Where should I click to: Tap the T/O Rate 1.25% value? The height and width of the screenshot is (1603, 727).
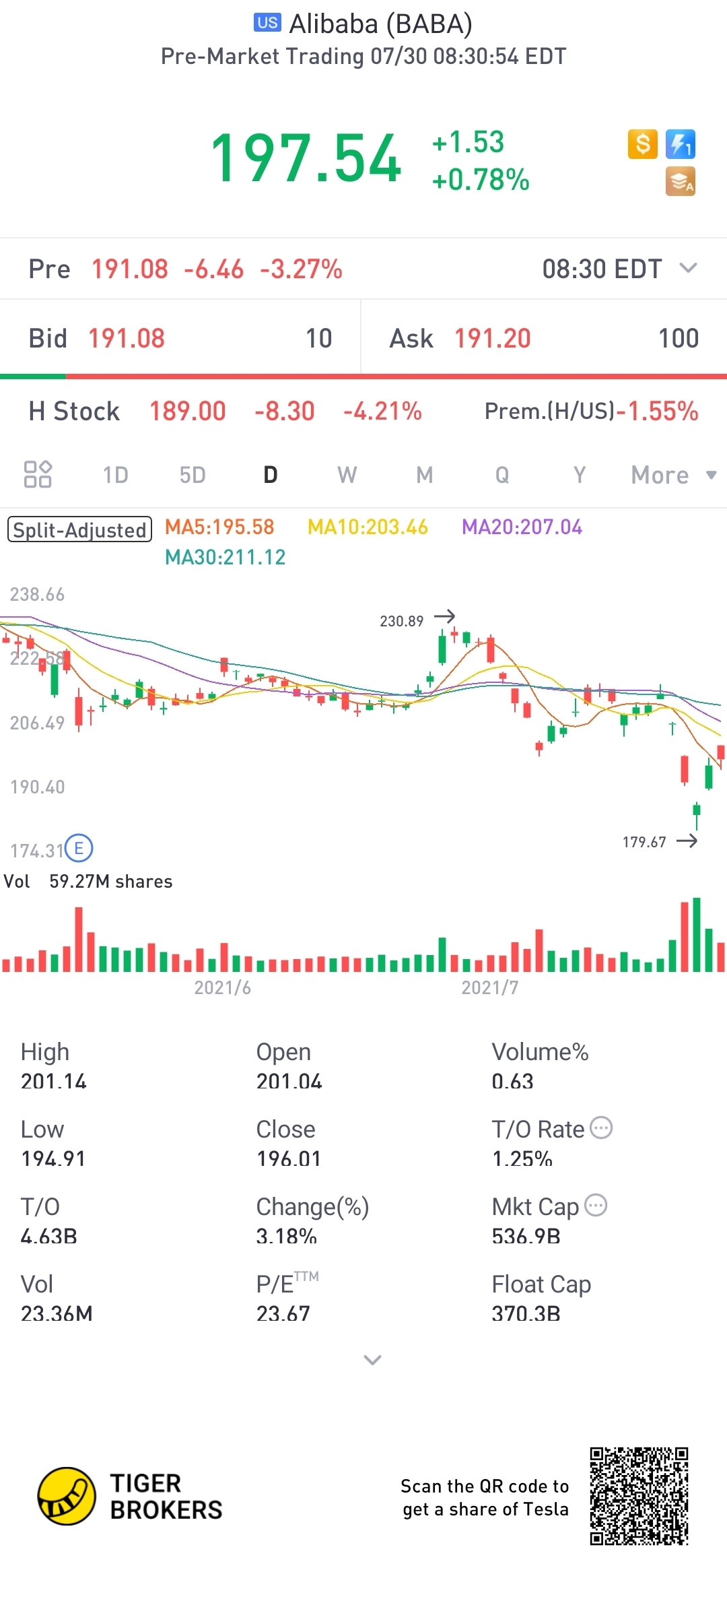(x=522, y=1158)
